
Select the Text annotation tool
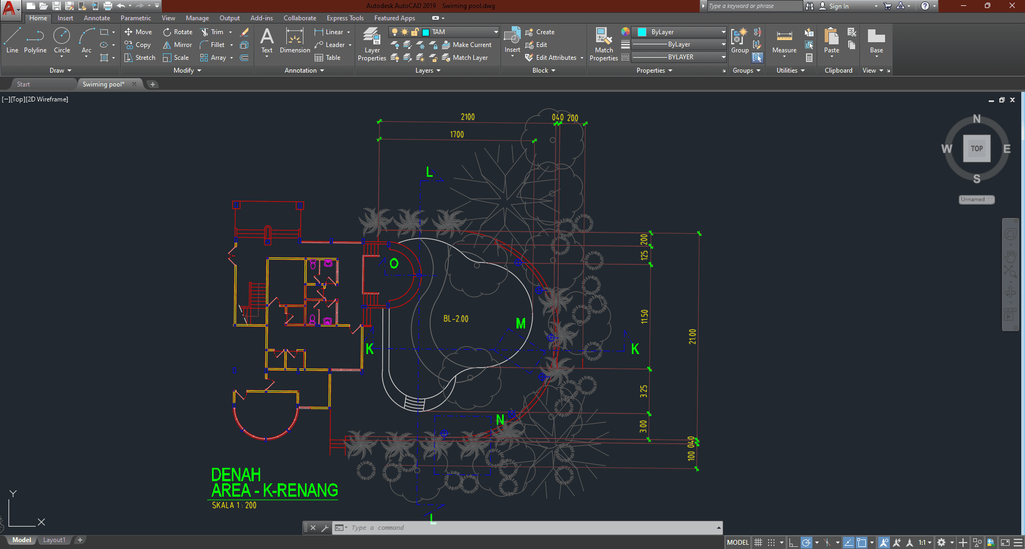pyautogui.click(x=267, y=41)
